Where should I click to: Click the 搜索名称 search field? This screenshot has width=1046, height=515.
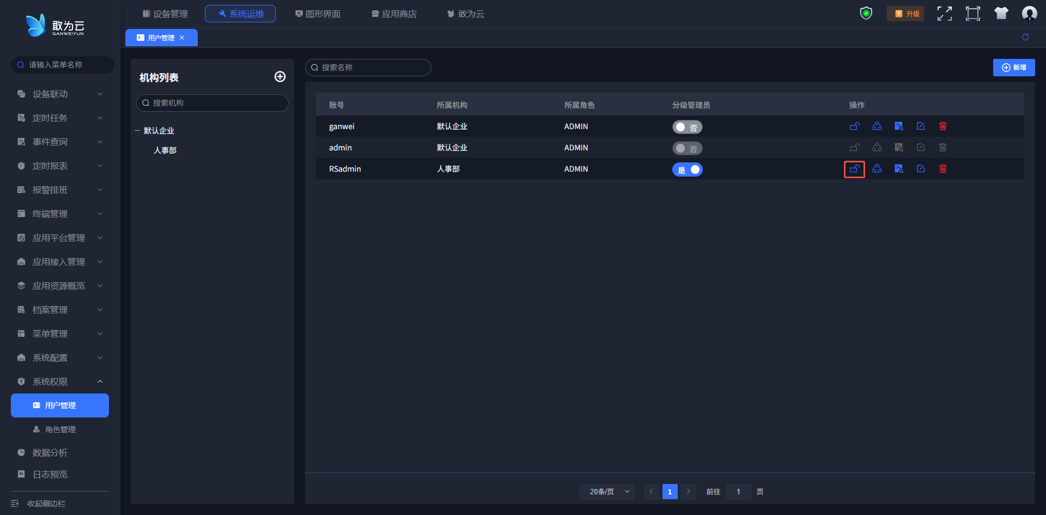click(x=368, y=68)
